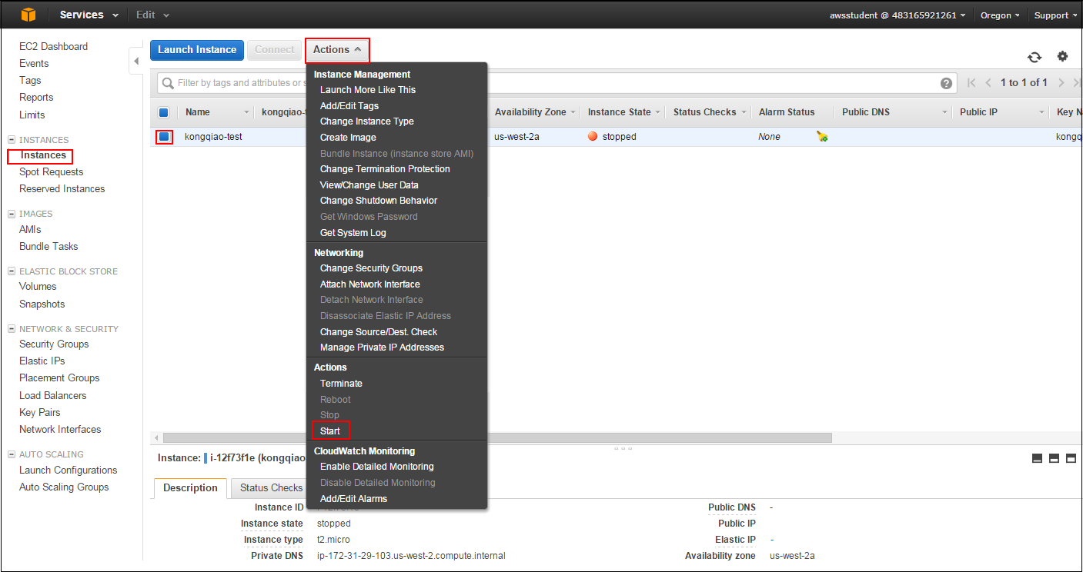Set details pane to half-height layout icon
The height and width of the screenshot is (572, 1083).
coord(1054,458)
